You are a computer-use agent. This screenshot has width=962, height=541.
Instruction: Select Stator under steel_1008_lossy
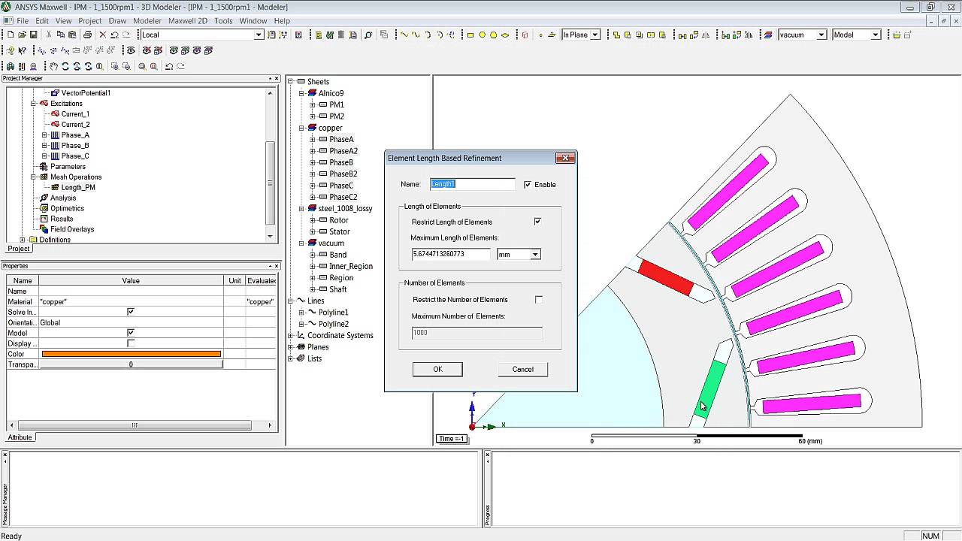pyautogui.click(x=339, y=231)
